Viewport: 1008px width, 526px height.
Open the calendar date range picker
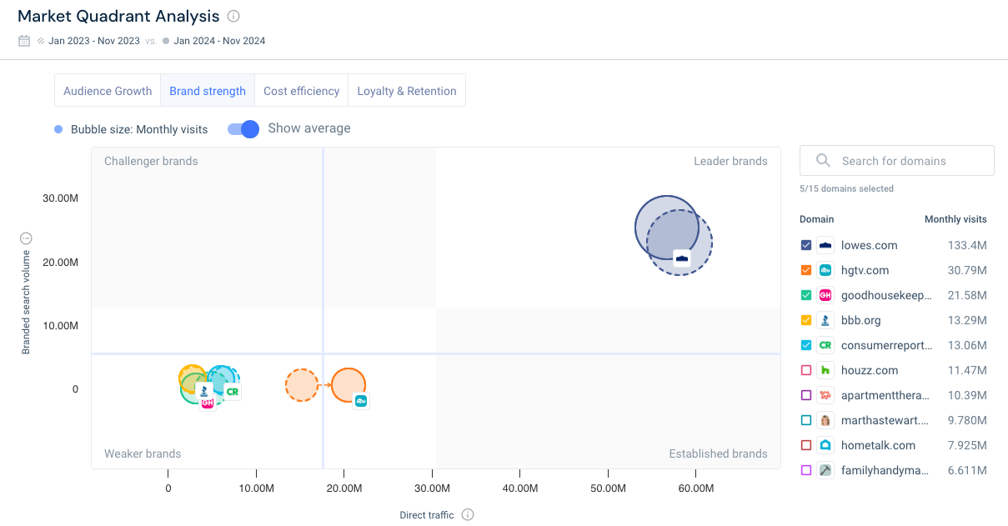(25, 40)
